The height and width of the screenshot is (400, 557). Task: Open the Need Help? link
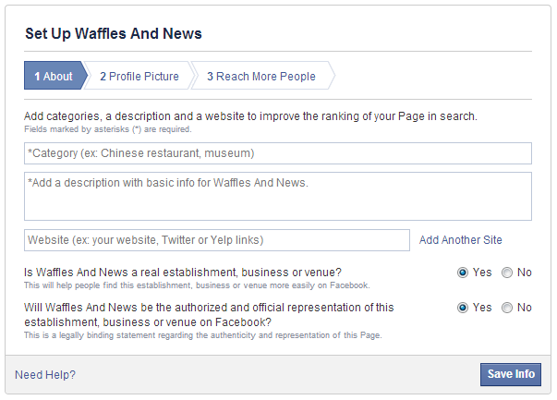tap(45, 375)
